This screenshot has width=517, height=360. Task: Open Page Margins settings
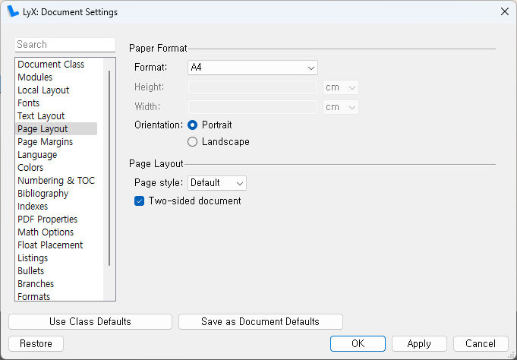[x=46, y=141]
